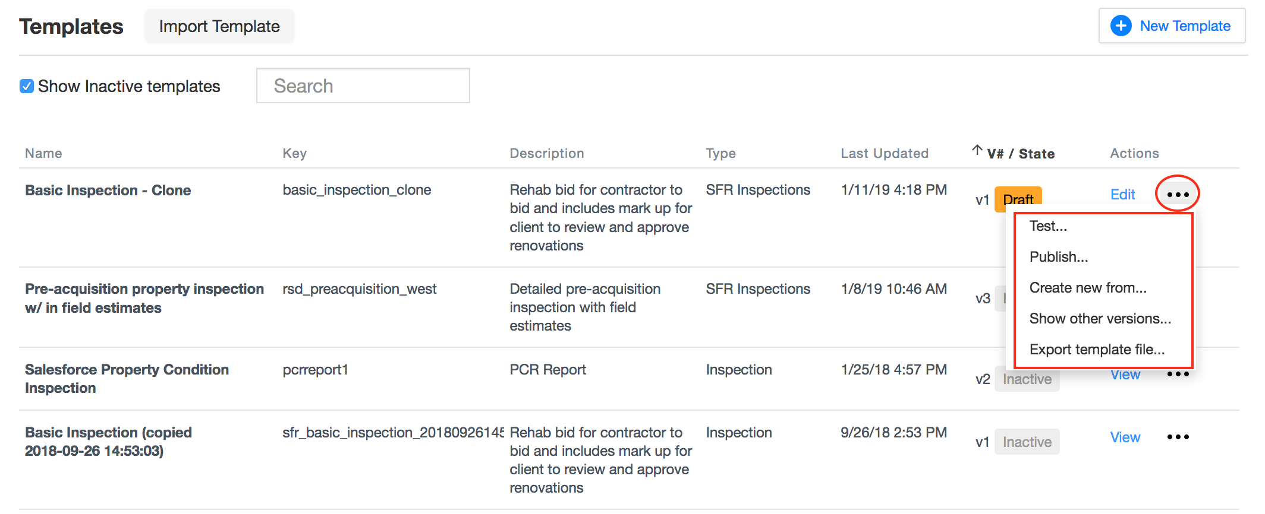Click the Last Updated column header

coord(885,153)
